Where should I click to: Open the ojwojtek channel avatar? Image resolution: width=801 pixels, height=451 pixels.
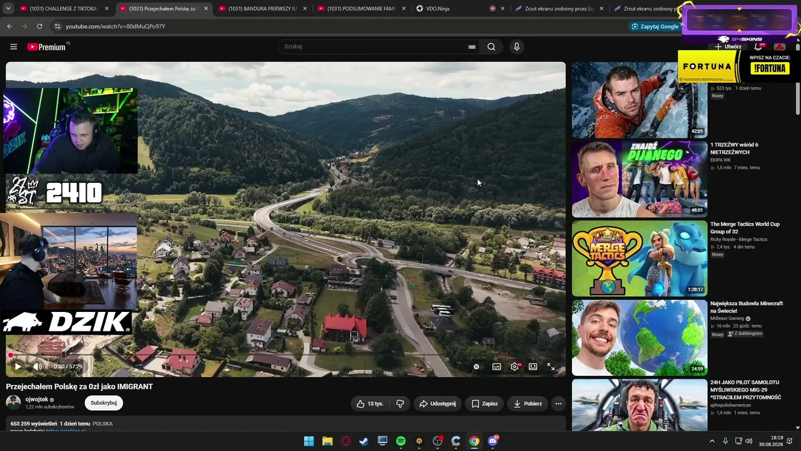[x=13, y=402]
